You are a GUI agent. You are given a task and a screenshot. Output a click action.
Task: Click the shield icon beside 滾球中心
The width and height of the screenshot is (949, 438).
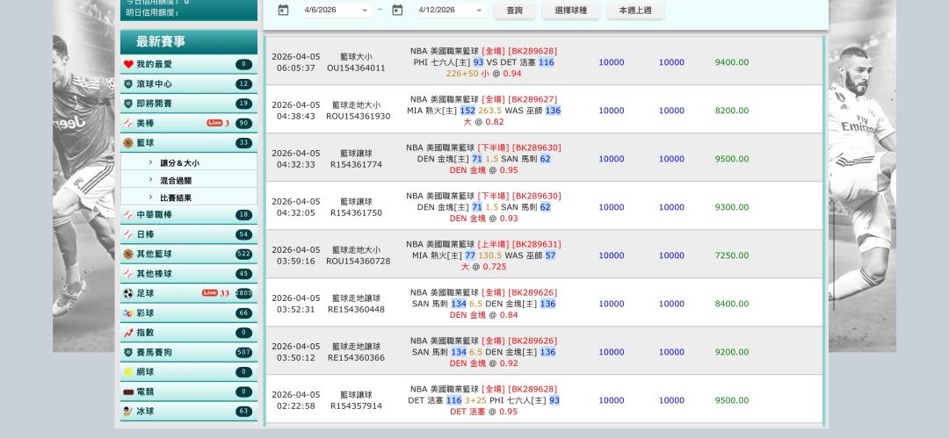128,84
